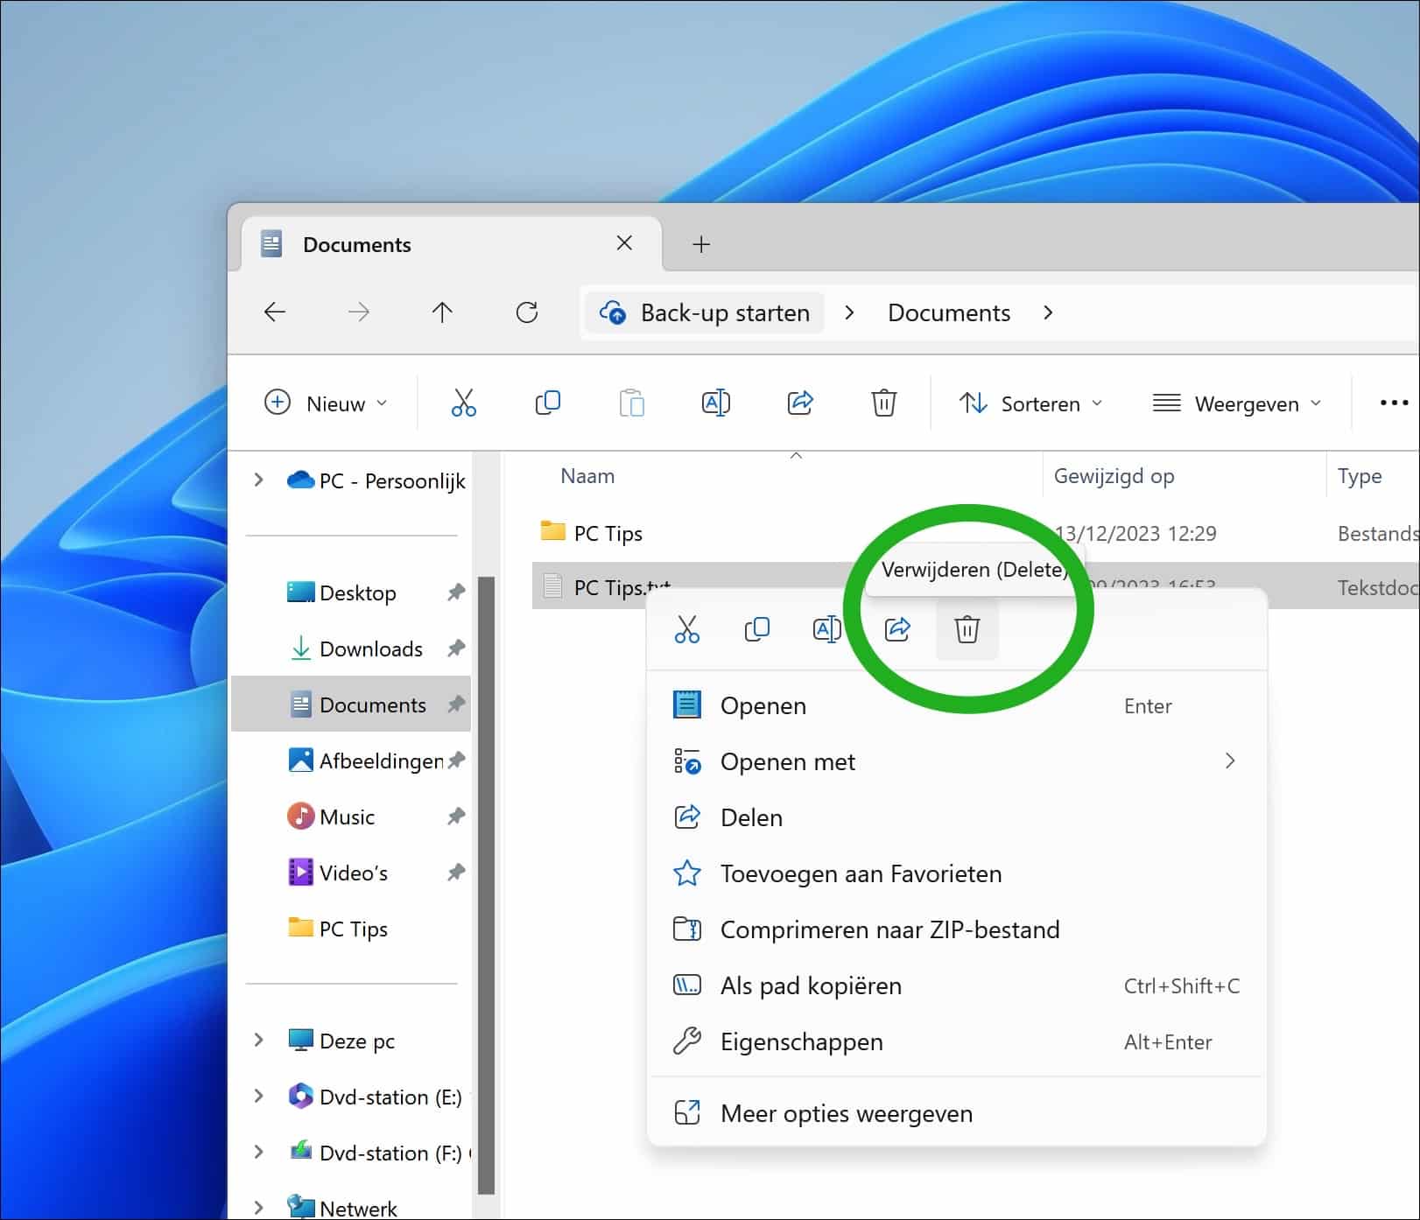
Task: Select 'Openen met' in the context menu
Action: 788,761
